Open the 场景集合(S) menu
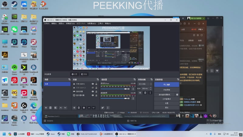The width and height of the screenshot is (243, 137). [x=91, y=23]
